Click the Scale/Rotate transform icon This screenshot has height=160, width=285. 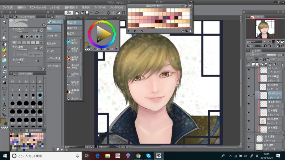tap(124, 13)
